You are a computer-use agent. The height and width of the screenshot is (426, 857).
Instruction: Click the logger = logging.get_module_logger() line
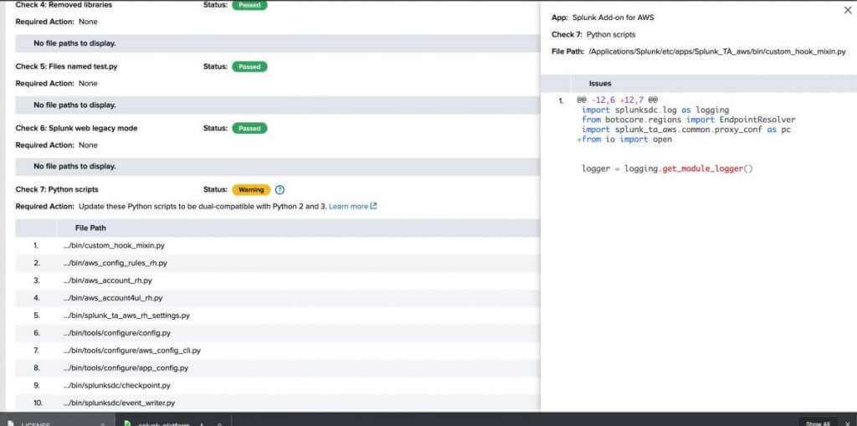(x=667, y=169)
